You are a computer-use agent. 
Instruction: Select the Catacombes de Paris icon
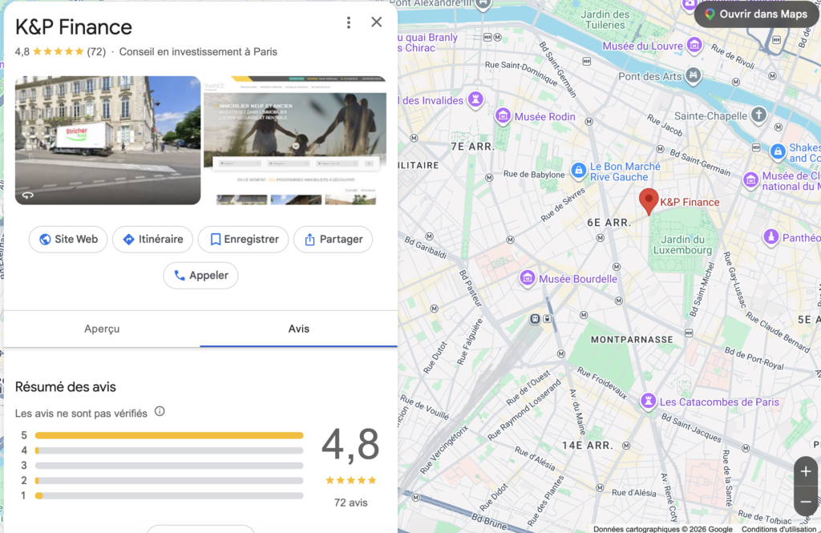[x=648, y=401]
